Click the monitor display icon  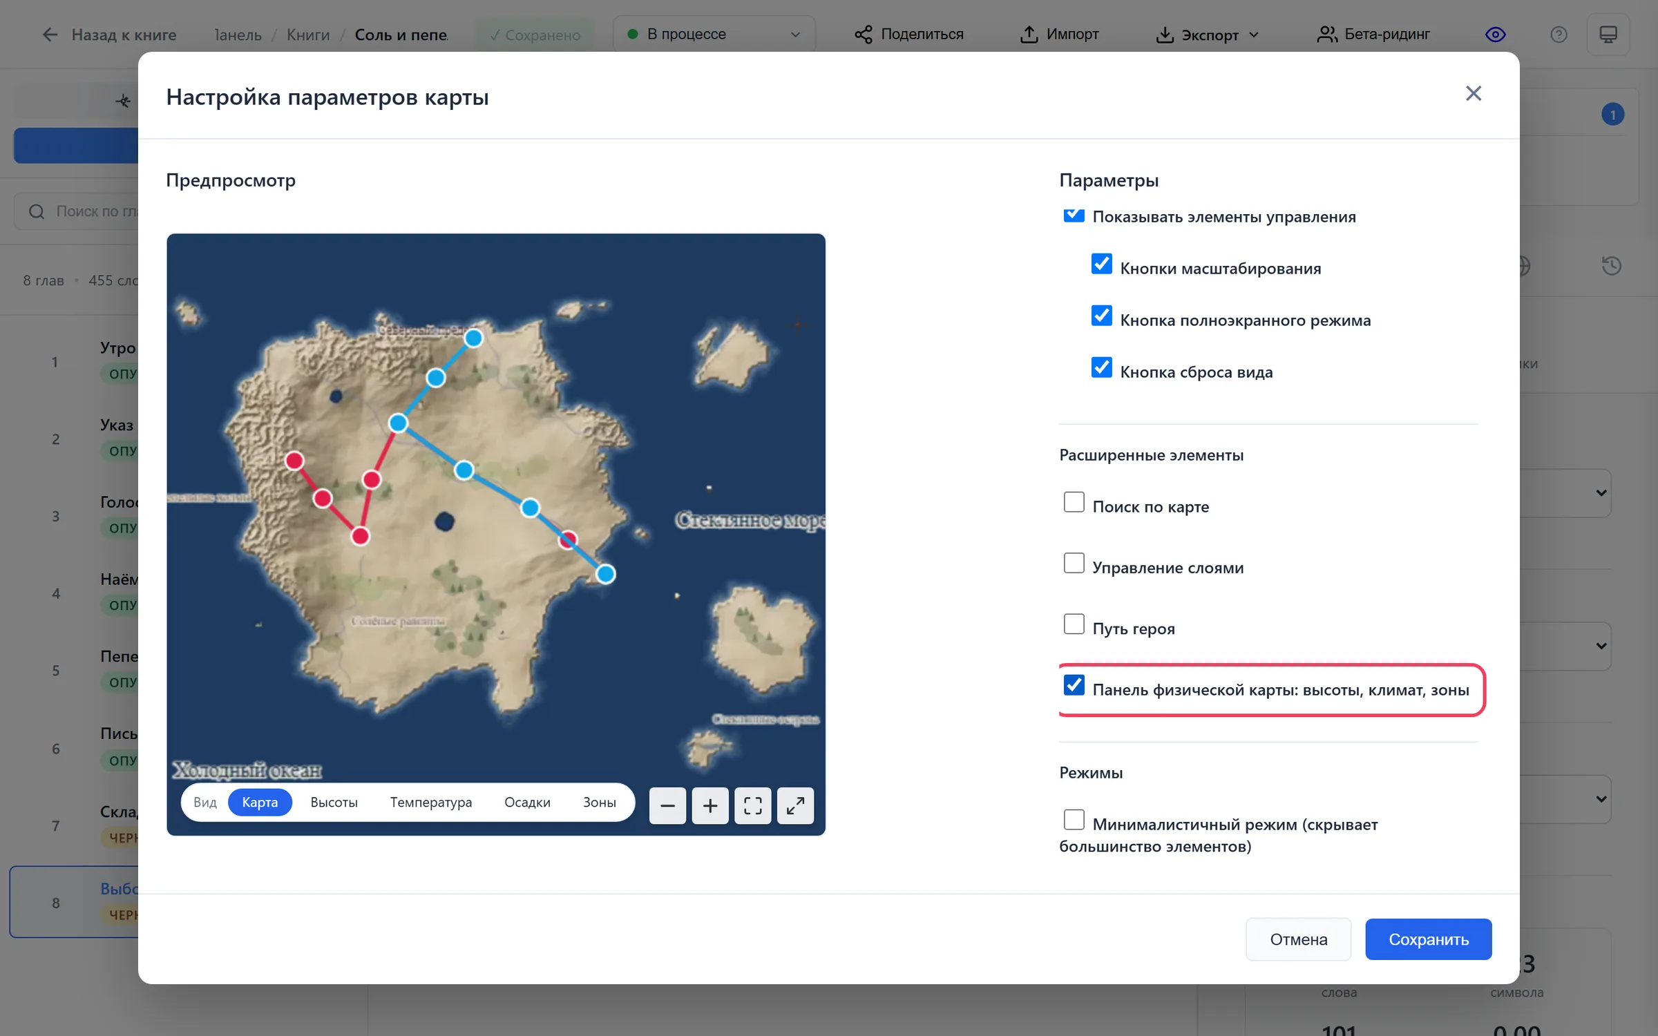click(1608, 35)
